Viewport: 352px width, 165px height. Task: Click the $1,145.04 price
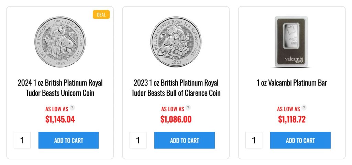pyautogui.click(x=60, y=119)
